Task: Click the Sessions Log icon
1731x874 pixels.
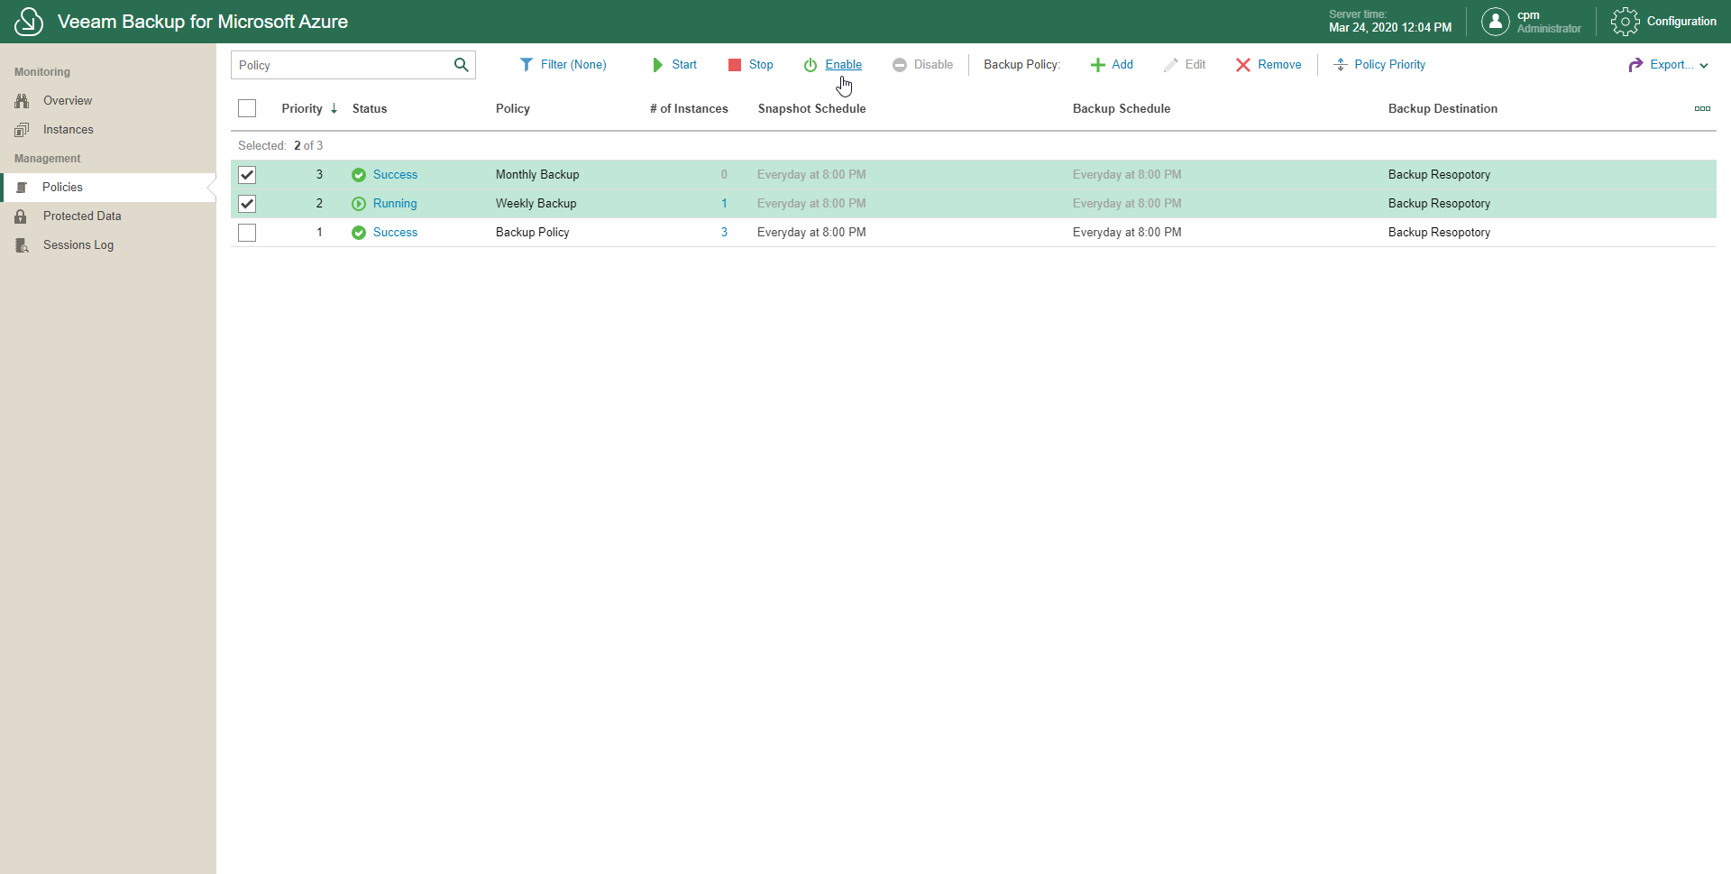Action: coord(22,245)
